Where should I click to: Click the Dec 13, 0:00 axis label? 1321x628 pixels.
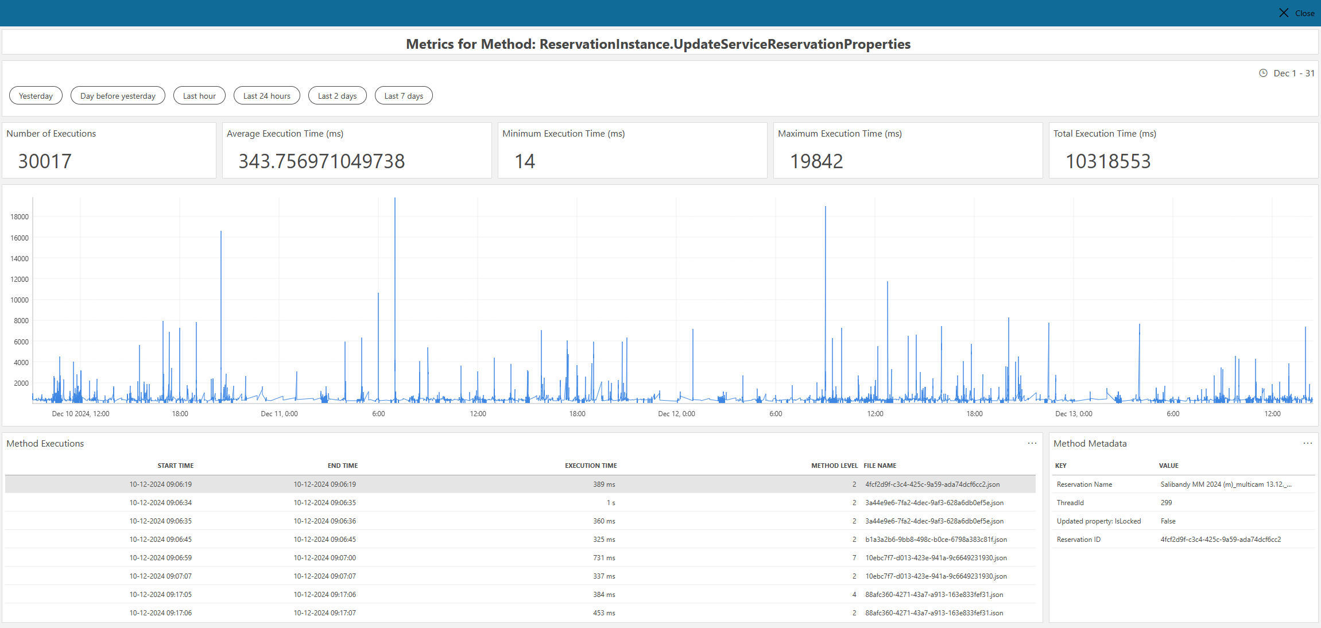tap(1074, 413)
